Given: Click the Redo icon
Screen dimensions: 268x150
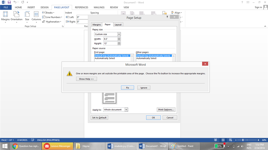Looking at the screenshot, I should pyautogui.click(x=23, y=2).
